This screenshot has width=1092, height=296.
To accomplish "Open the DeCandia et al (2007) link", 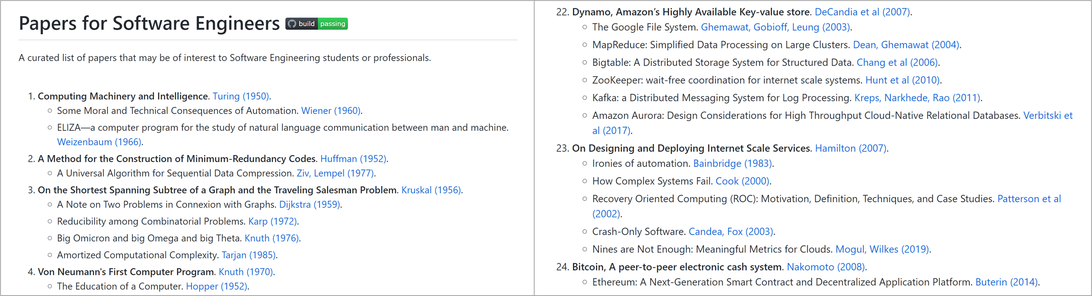I will pyautogui.click(x=862, y=12).
